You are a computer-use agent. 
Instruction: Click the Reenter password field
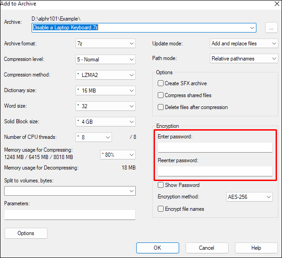pos(215,171)
